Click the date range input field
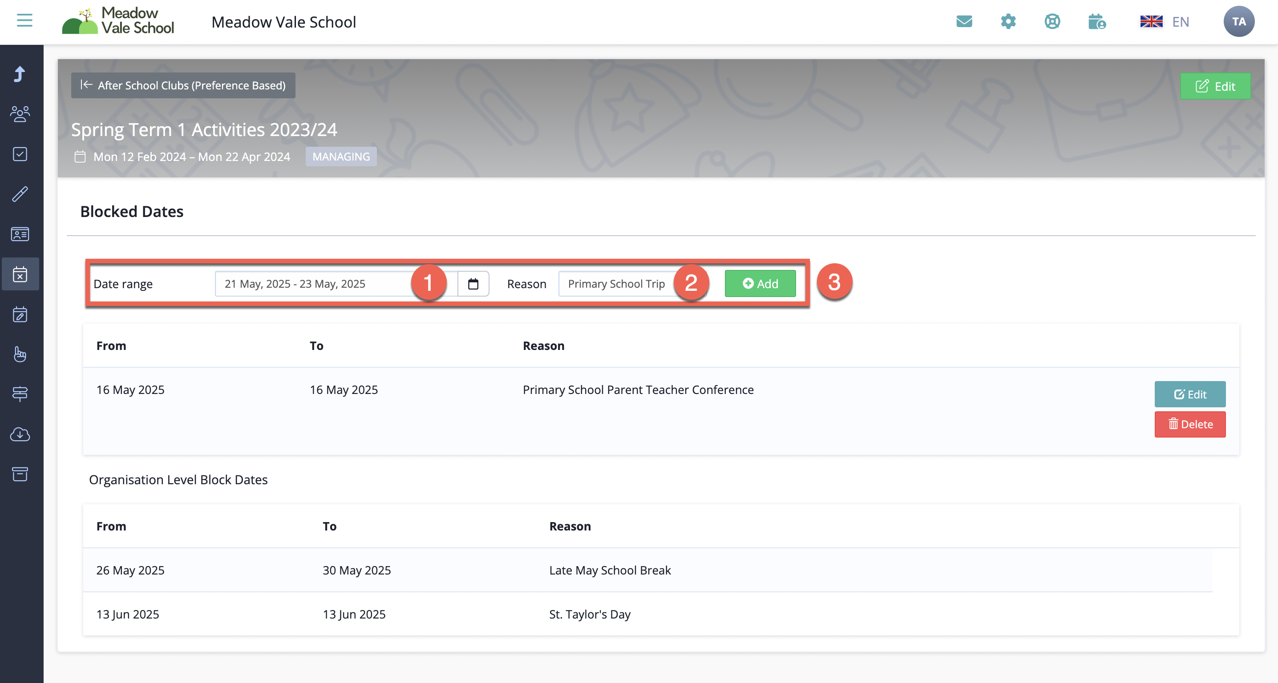This screenshot has height=683, width=1278. tap(336, 284)
